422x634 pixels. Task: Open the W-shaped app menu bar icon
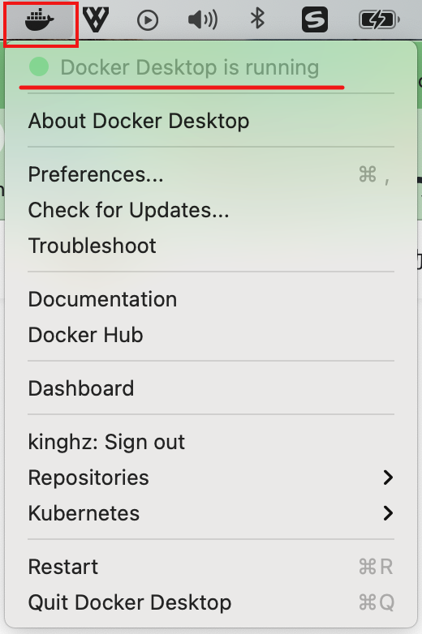click(96, 19)
